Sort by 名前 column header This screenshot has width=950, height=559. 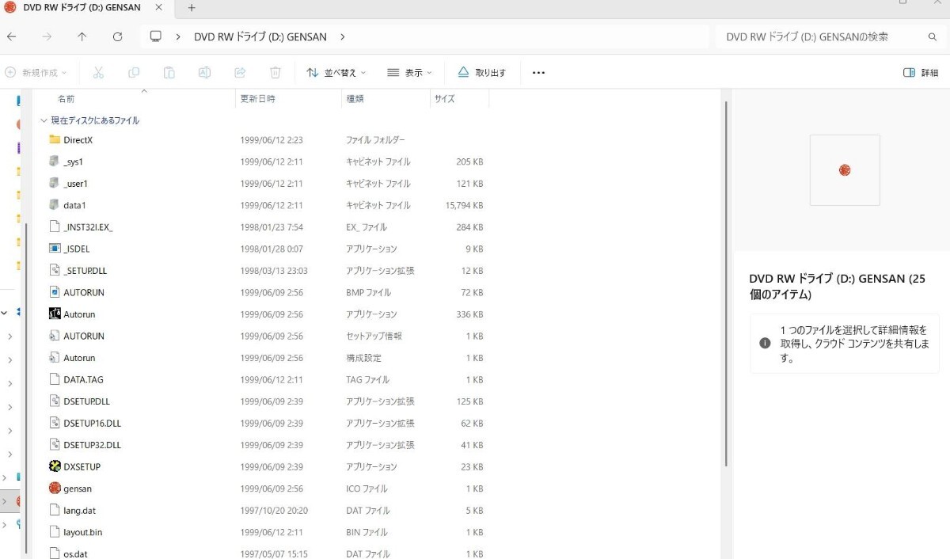[x=66, y=99]
